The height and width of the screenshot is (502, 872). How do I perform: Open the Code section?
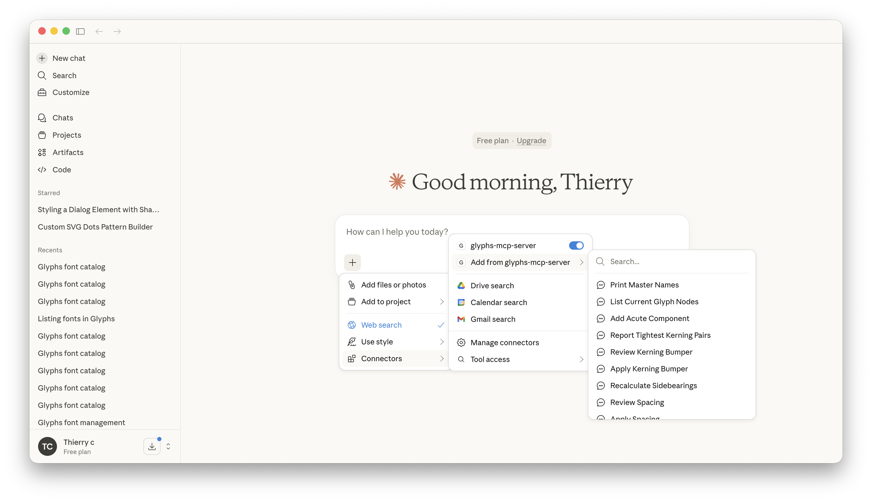[x=61, y=170]
